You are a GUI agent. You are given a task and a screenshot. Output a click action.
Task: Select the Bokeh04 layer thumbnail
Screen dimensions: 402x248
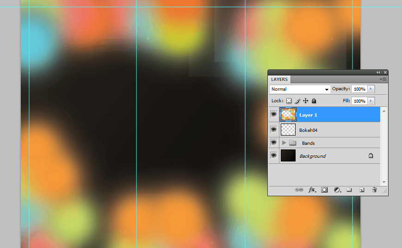pyautogui.click(x=288, y=130)
